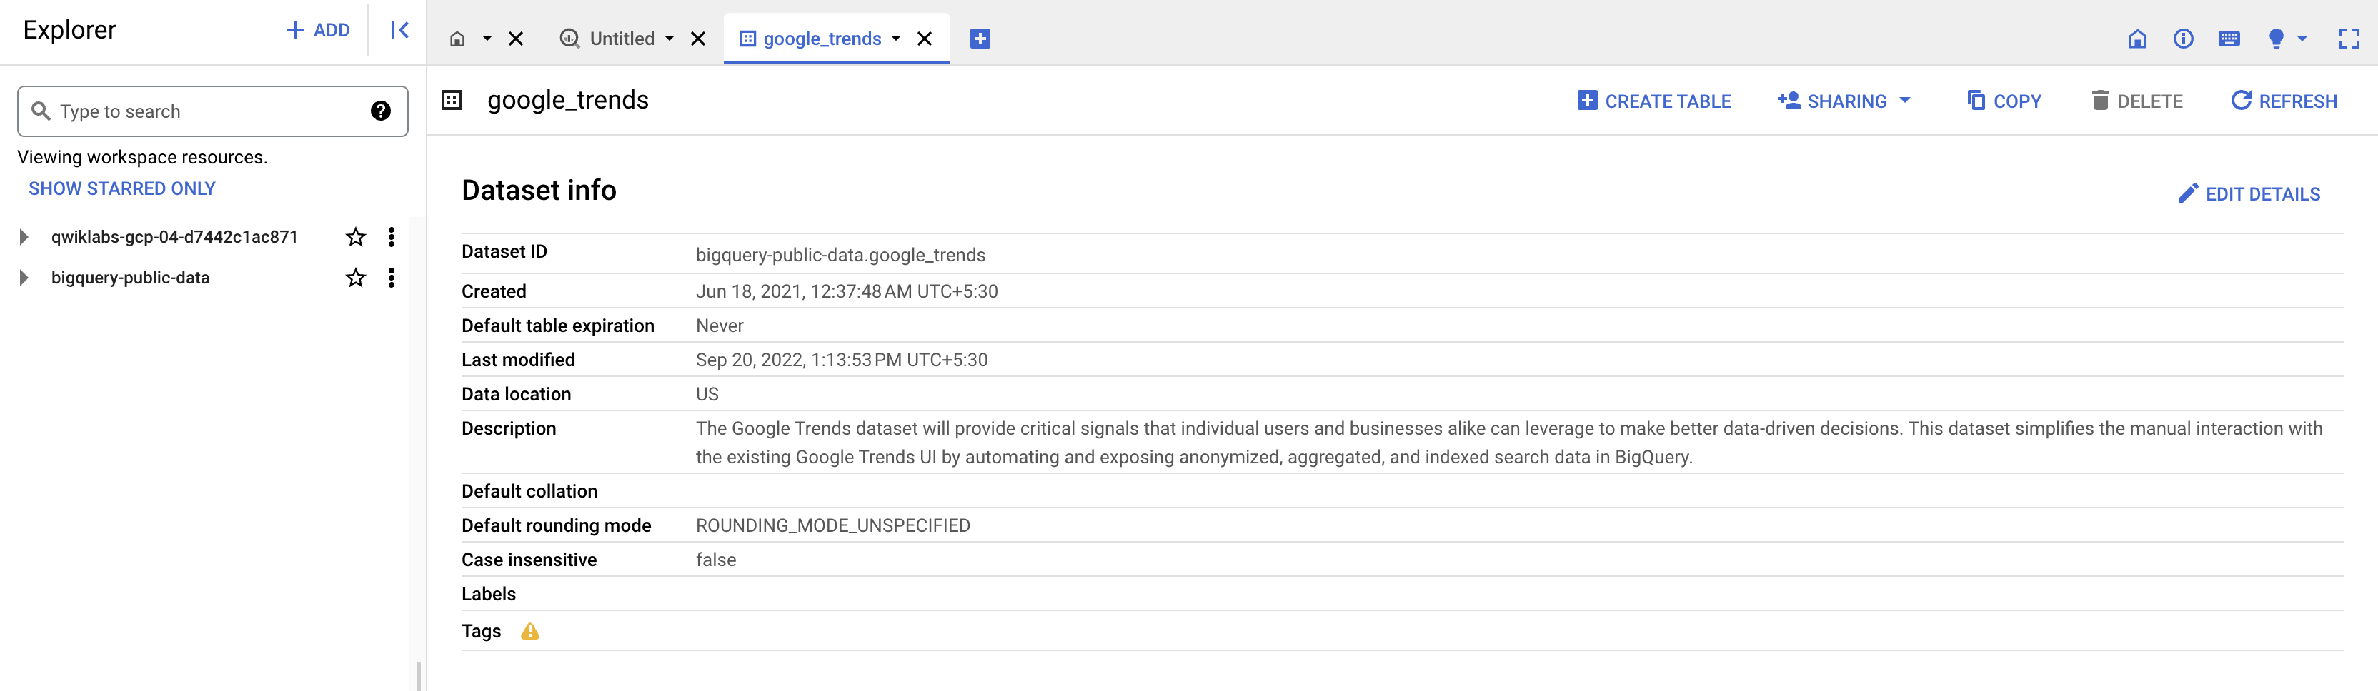Star the bigquery-public-data project
Screen dimensions: 2378x691
click(355, 278)
